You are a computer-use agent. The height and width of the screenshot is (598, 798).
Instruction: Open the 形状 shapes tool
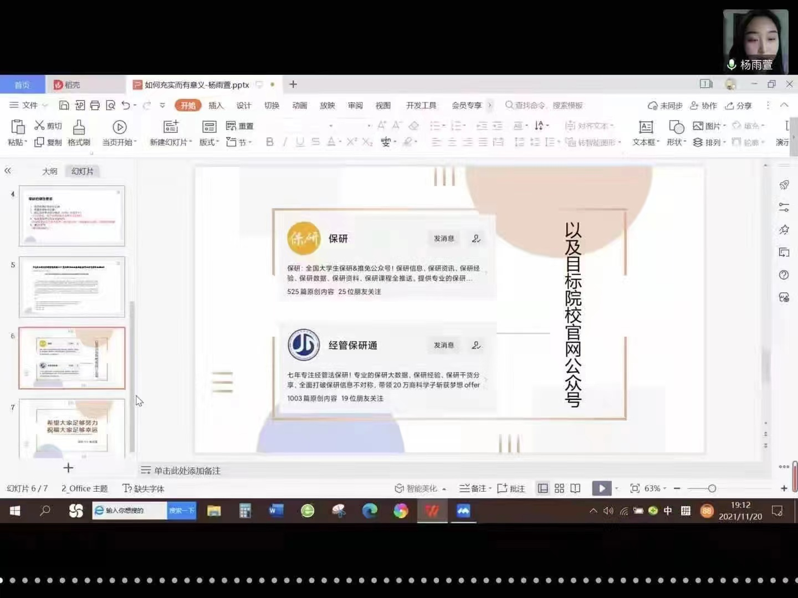click(675, 133)
